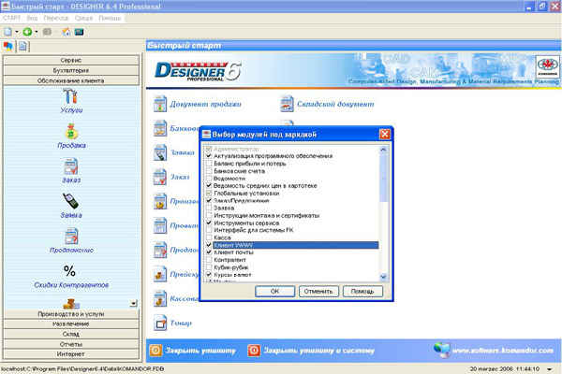Click module list scrollbar up arrow
Image resolution: width=562 pixels, height=374 pixels.
pyautogui.click(x=383, y=150)
